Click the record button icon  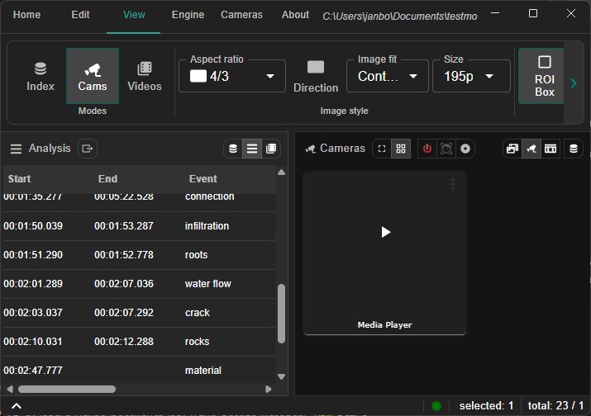(465, 149)
